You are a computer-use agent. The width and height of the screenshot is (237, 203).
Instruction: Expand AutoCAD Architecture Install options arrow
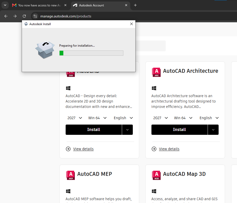(x=213, y=130)
